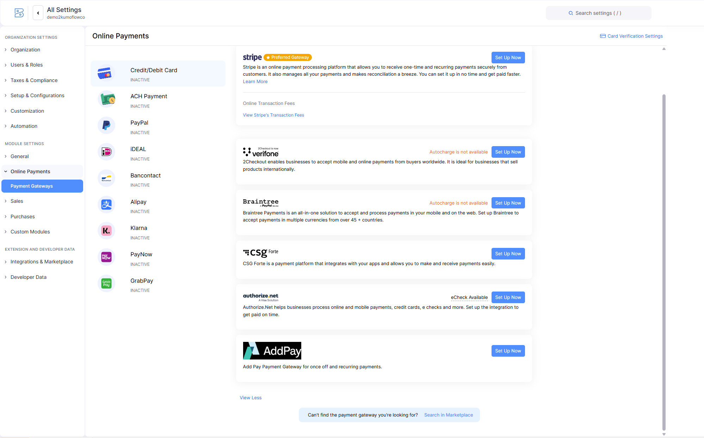This screenshot has width=704, height=438.
Task: Select the iDEAL payment icon
Action: tap(106, 152)
